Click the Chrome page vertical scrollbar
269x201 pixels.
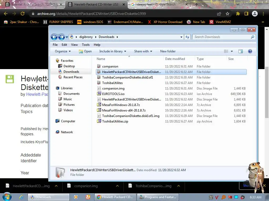point(266,92)
